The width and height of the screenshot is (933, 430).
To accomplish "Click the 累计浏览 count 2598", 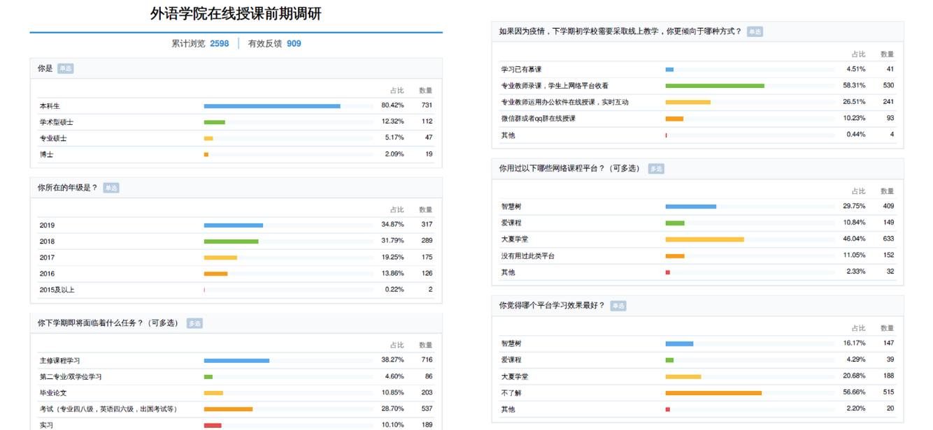I will [x=219, y=43].
